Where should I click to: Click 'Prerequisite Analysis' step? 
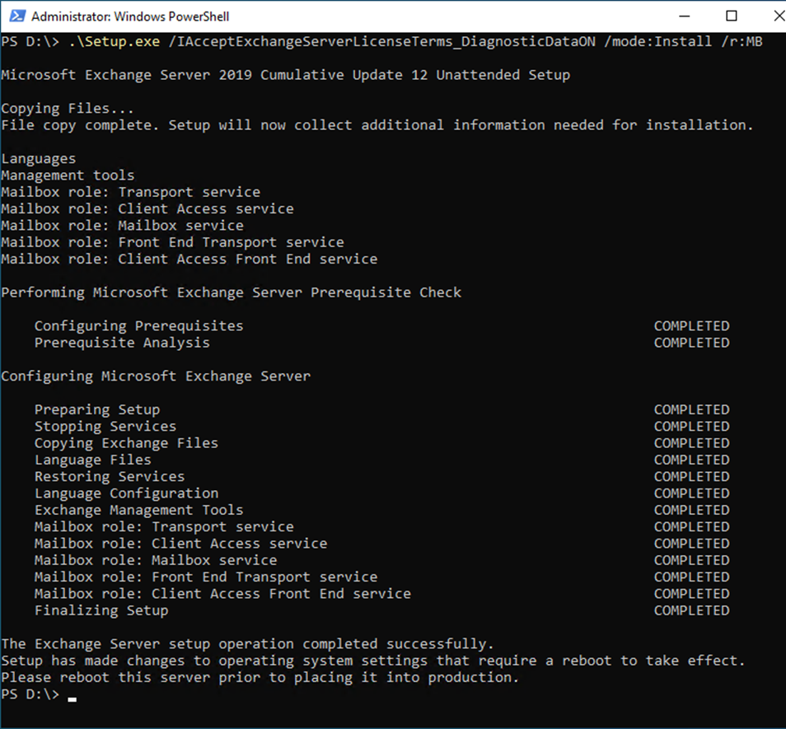coord(122,343)
